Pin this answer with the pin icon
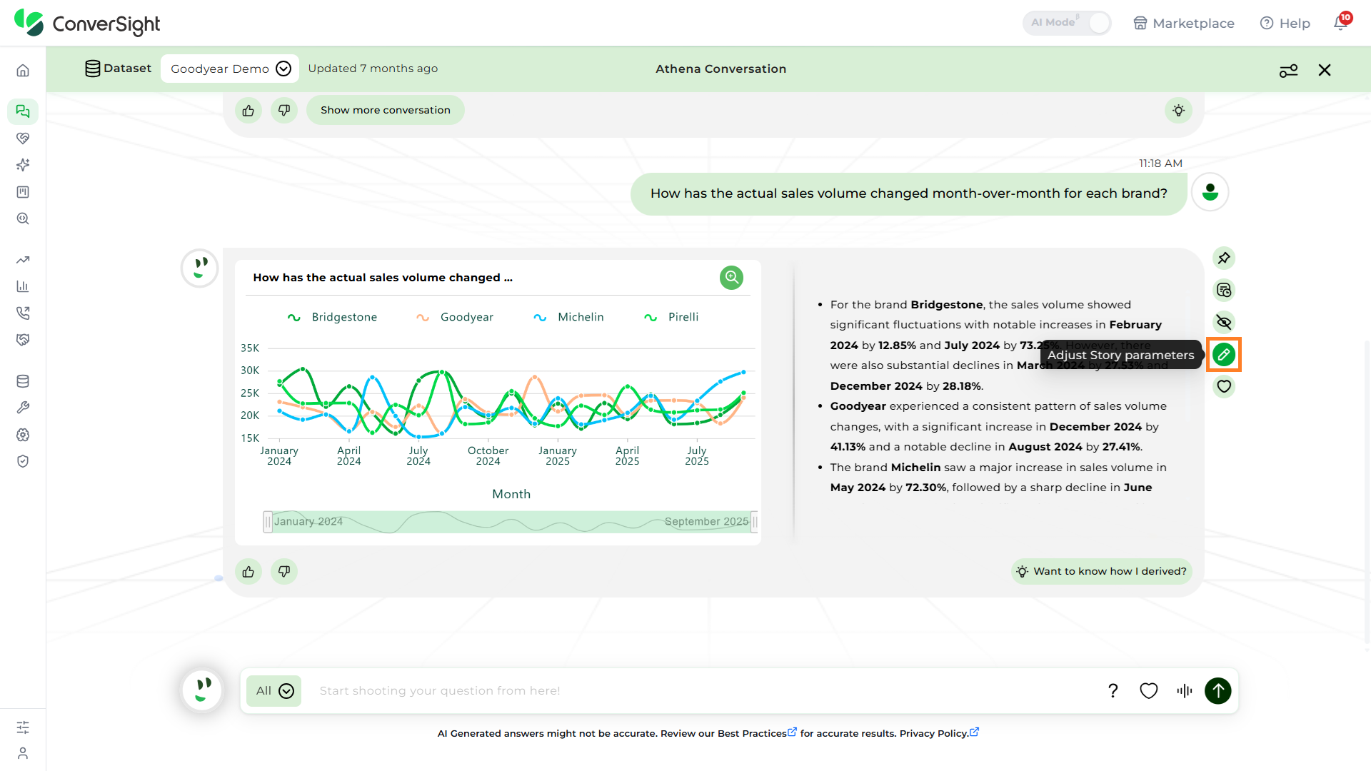 click(1224, 258)
